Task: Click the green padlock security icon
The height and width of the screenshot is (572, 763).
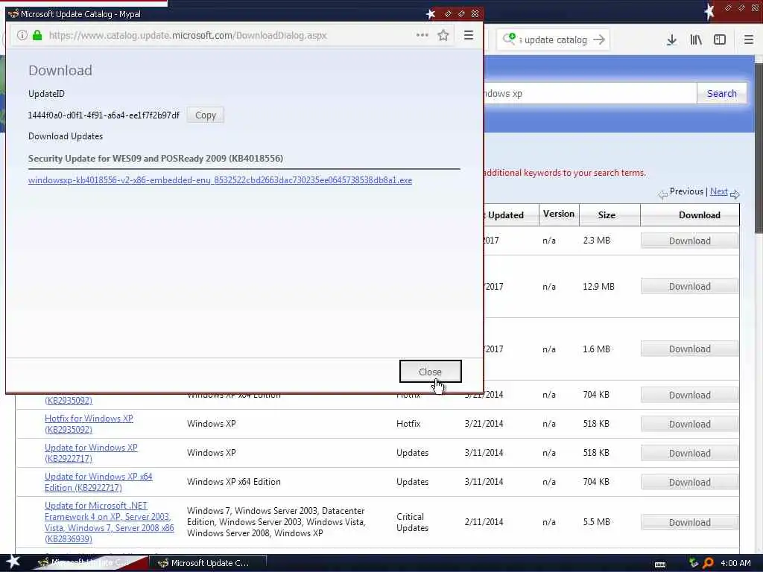Action: coord(37,35)
